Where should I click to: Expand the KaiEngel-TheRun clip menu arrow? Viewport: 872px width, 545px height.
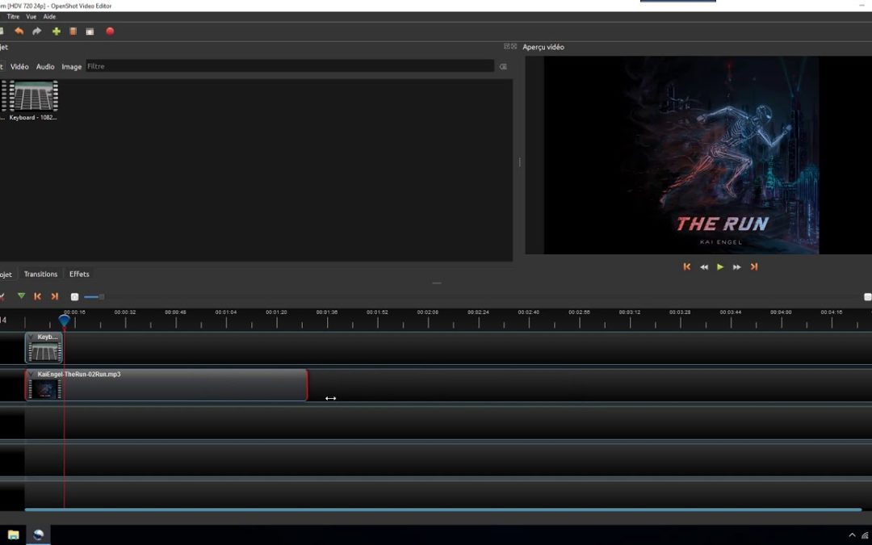click(31, 375)
